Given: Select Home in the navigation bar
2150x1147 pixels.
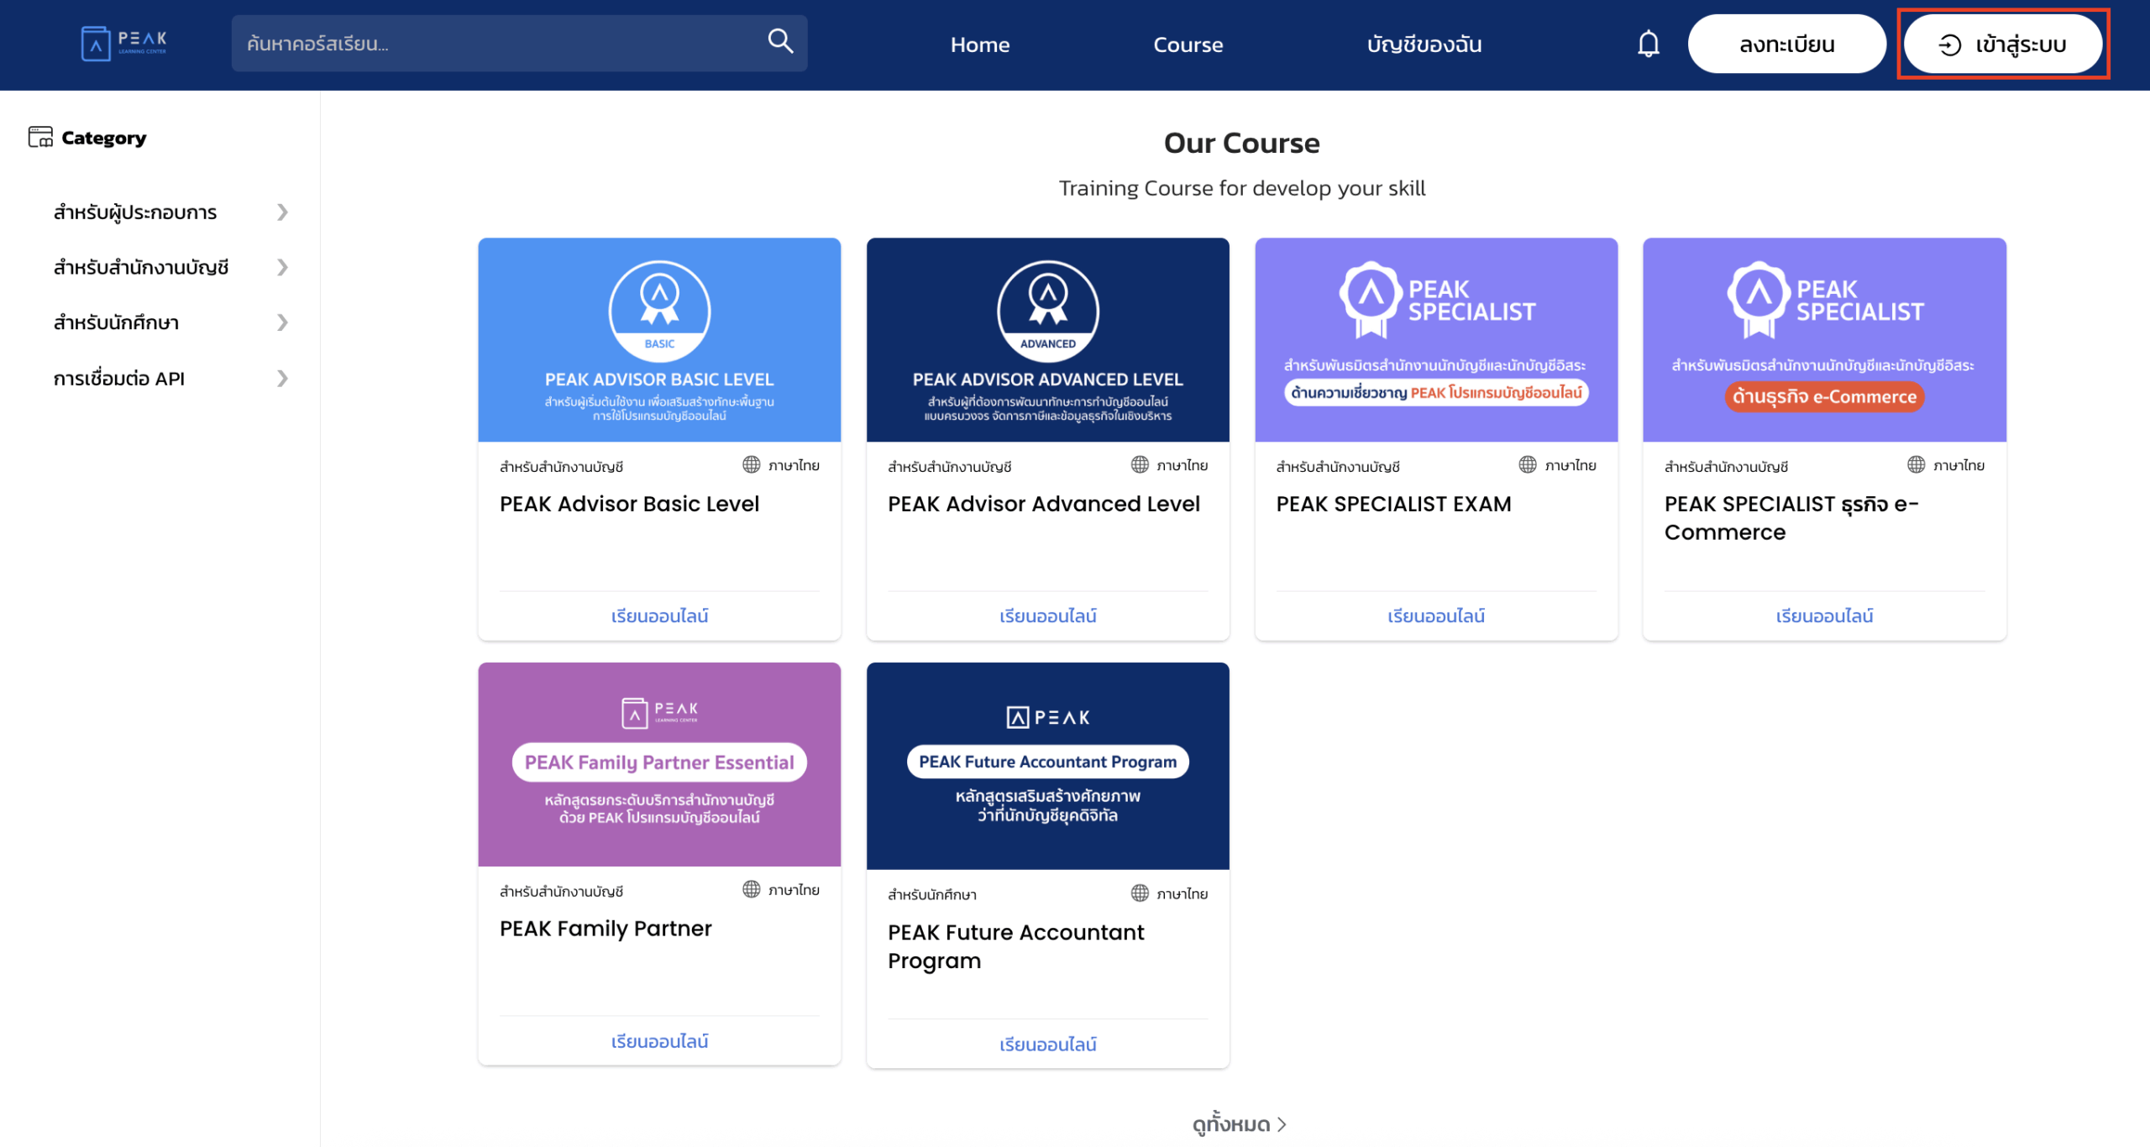Looking at the screenshot, I should (x=979, y=45).
